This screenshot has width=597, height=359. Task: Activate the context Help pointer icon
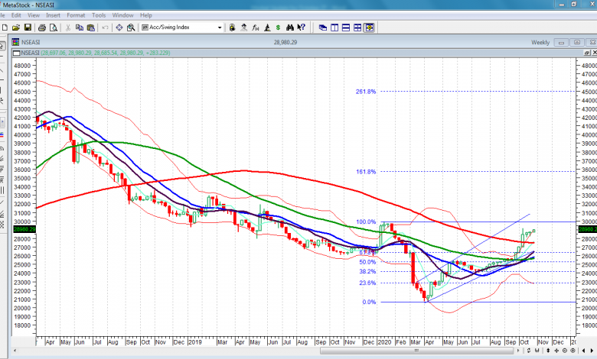301,27
